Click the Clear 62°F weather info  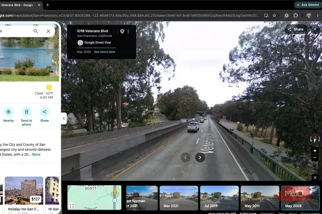coord(44,93)
